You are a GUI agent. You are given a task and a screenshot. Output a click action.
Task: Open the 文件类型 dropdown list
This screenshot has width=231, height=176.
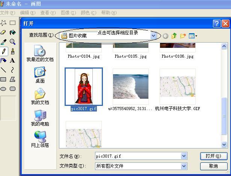(x=184, y=166)
